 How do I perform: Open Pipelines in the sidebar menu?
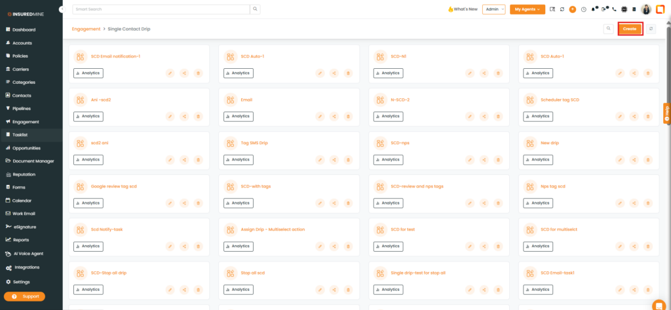(x=22, y=108)
